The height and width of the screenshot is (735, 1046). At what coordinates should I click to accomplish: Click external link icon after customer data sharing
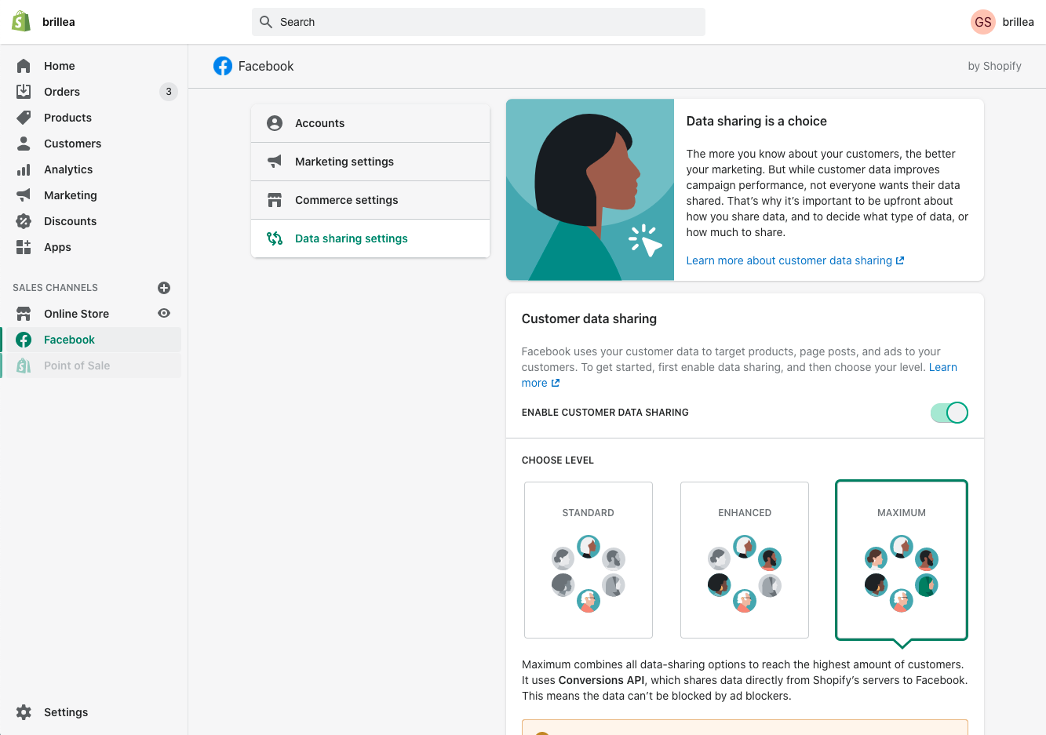(900, 260)
